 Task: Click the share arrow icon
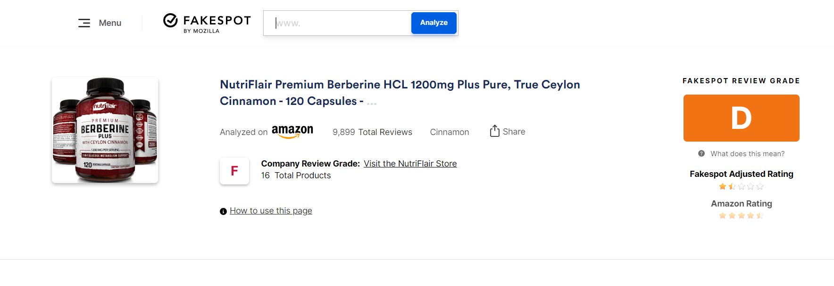(x=494, y=131)
